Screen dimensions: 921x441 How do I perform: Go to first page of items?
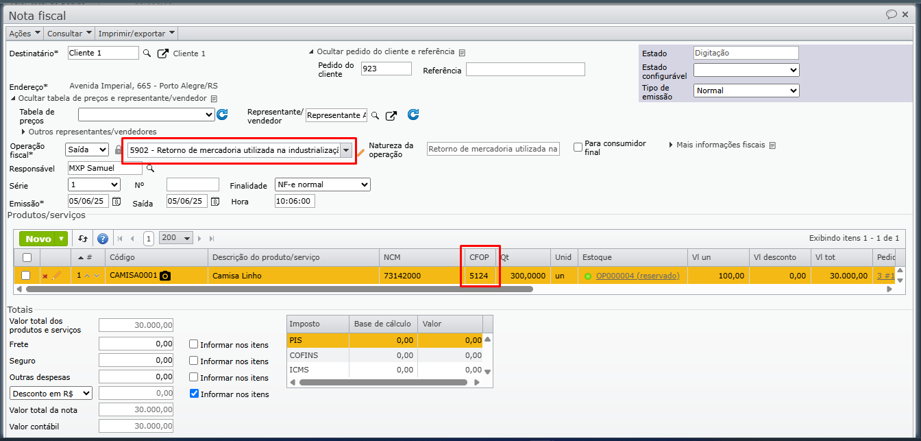[x=121, y=239]
